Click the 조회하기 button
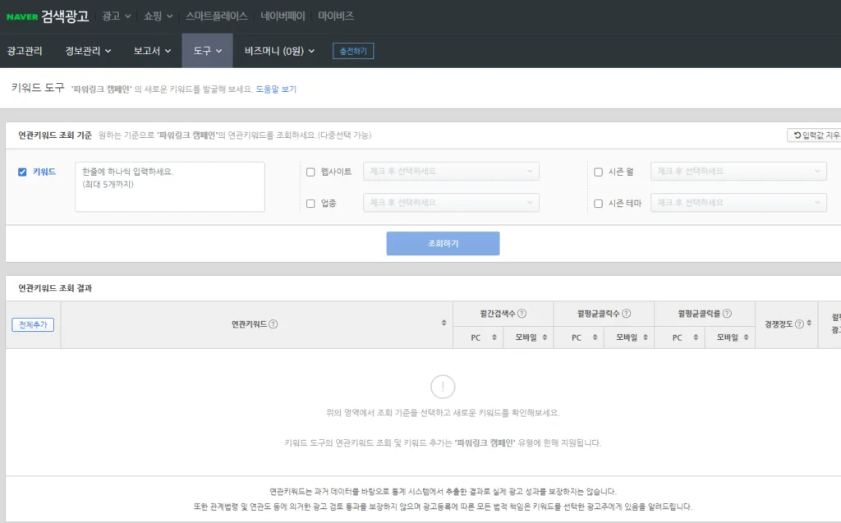This screenshot has width=841, height=523. click(443, 243)
